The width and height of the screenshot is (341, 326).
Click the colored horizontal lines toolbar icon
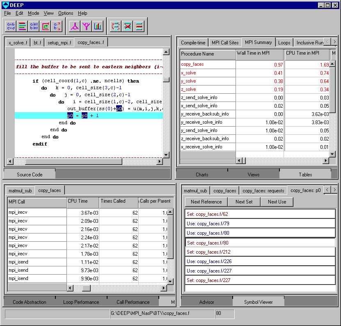coord(23,26)
